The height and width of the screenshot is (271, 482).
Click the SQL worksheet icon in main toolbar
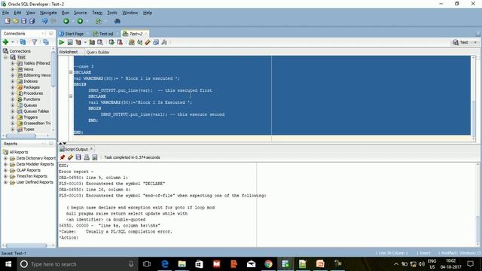[x=99, y=21]
